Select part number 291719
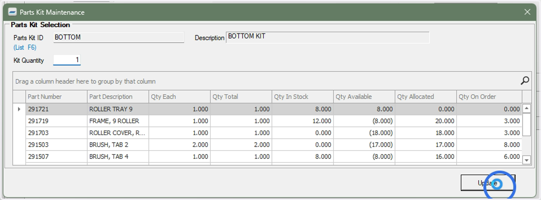541x200 pixels. [56, 121]
